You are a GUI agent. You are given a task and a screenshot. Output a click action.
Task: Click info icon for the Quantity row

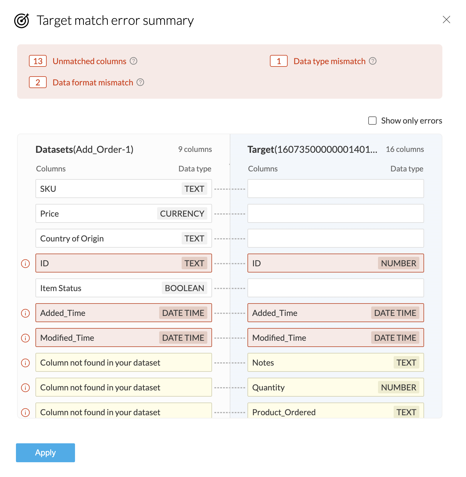pyautogui.click(x=26, y=387)
